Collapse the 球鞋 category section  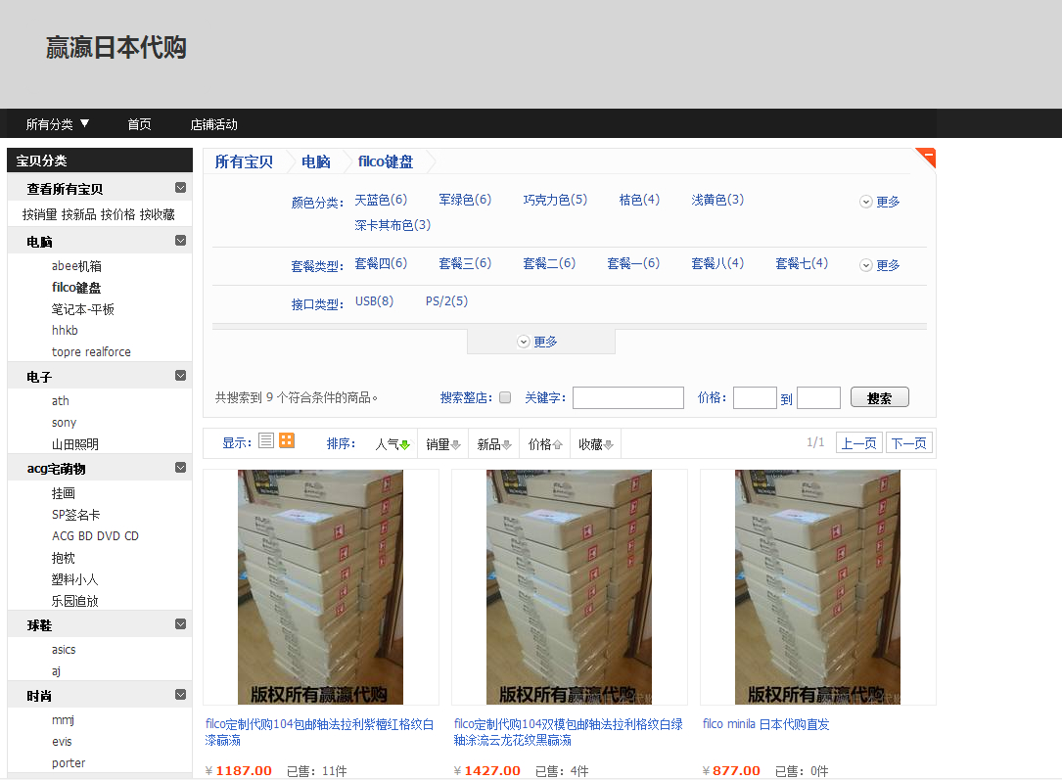pyautogui.click(x=180, y=624)
